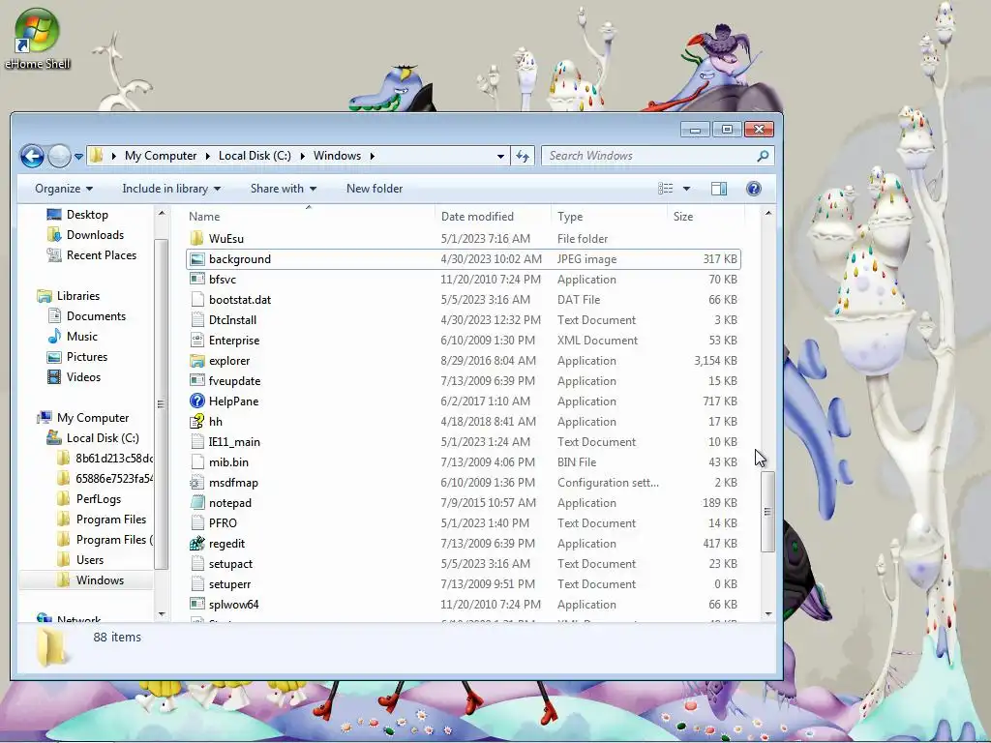Click the Refresh button beside address bar

coord(522,156)
